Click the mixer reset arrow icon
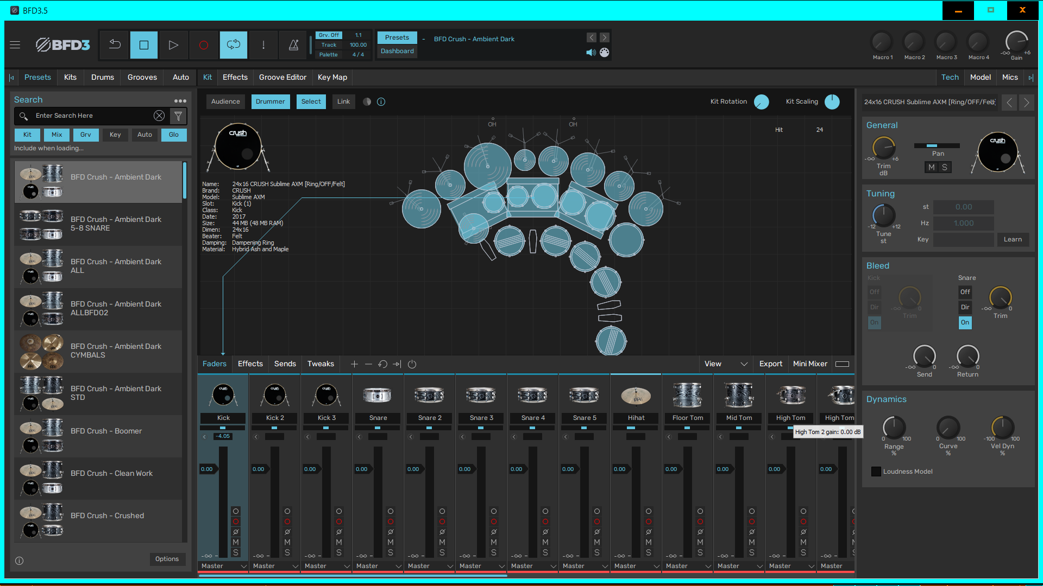 point(382,364)
